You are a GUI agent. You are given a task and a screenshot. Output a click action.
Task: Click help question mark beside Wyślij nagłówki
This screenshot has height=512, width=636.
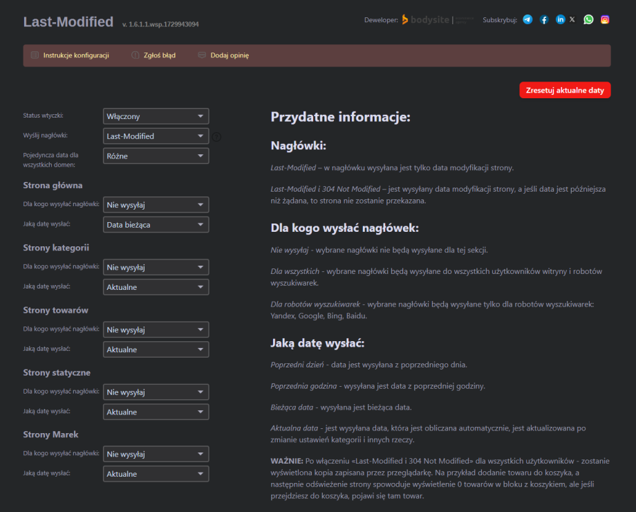216,137
